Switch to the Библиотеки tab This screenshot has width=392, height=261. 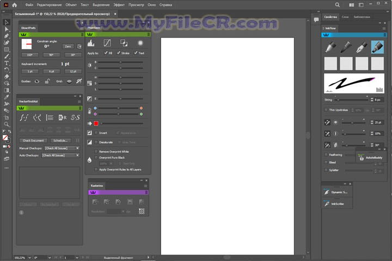(x=362, y=17)
